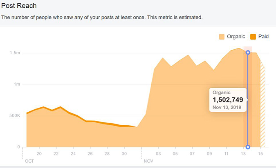276x168 pixels.
Task: Click the NOV month label
Action: click(149, 161)
